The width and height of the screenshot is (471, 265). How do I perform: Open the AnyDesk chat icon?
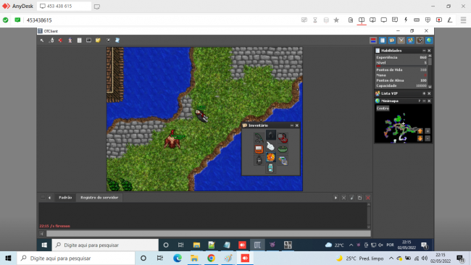[x=395, y=20]
